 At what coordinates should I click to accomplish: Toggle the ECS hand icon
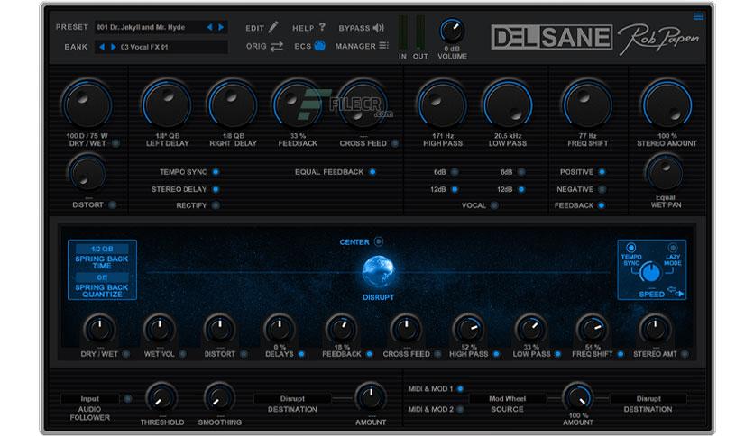click(x=320, y=46)
